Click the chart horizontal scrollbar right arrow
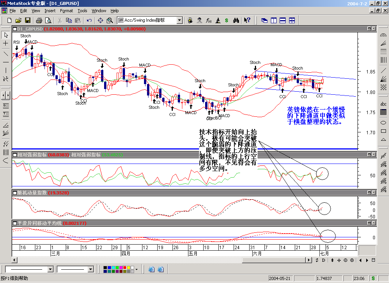 (x=308, y=260)
